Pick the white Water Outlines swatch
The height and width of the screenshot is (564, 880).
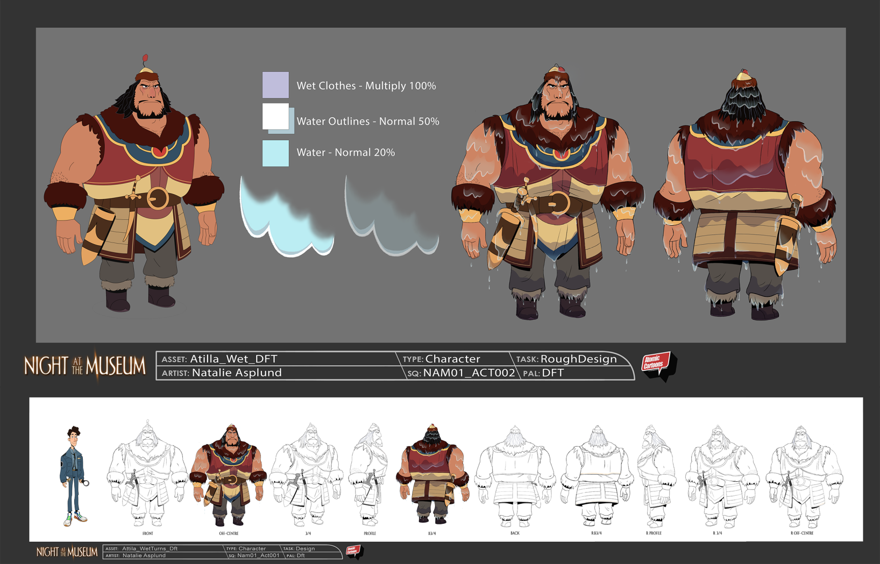275,117
